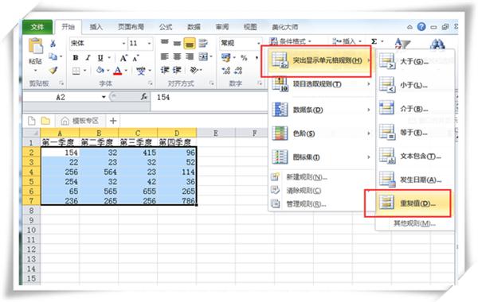Screen dimensions: 478x302
Task: Switch to the 公式 tab
Action: [166, 27]
